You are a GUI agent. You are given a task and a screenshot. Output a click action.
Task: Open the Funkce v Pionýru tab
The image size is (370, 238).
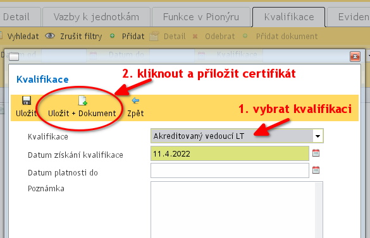point(200,17)
